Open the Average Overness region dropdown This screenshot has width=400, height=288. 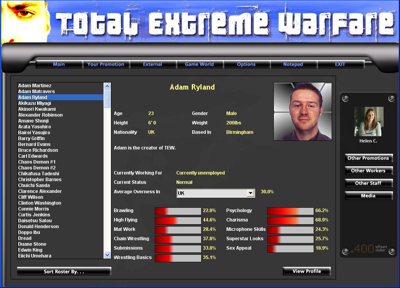(x=250, y=193)
